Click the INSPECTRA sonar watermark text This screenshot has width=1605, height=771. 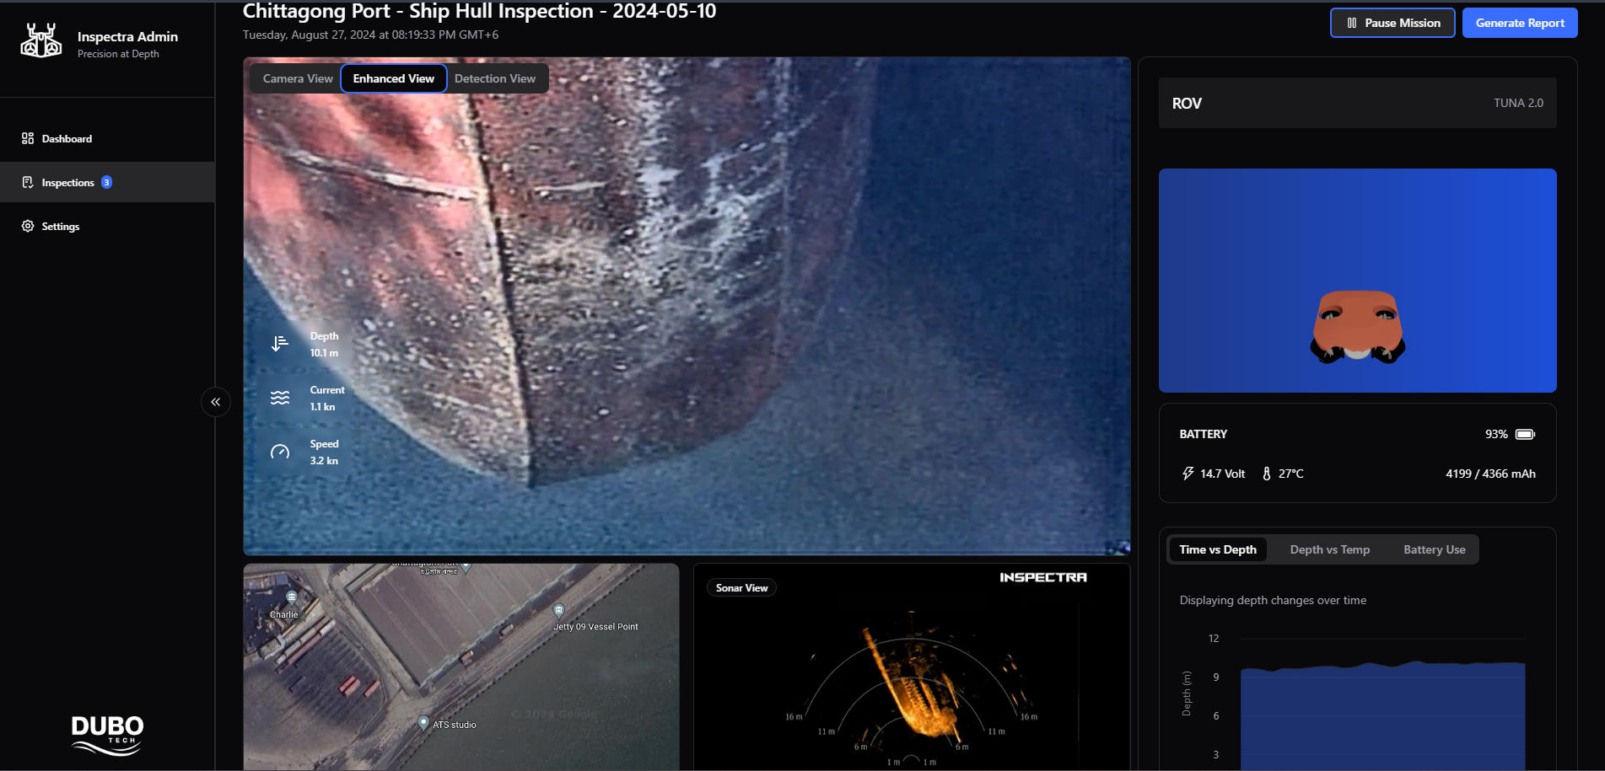pos(1043,577)
